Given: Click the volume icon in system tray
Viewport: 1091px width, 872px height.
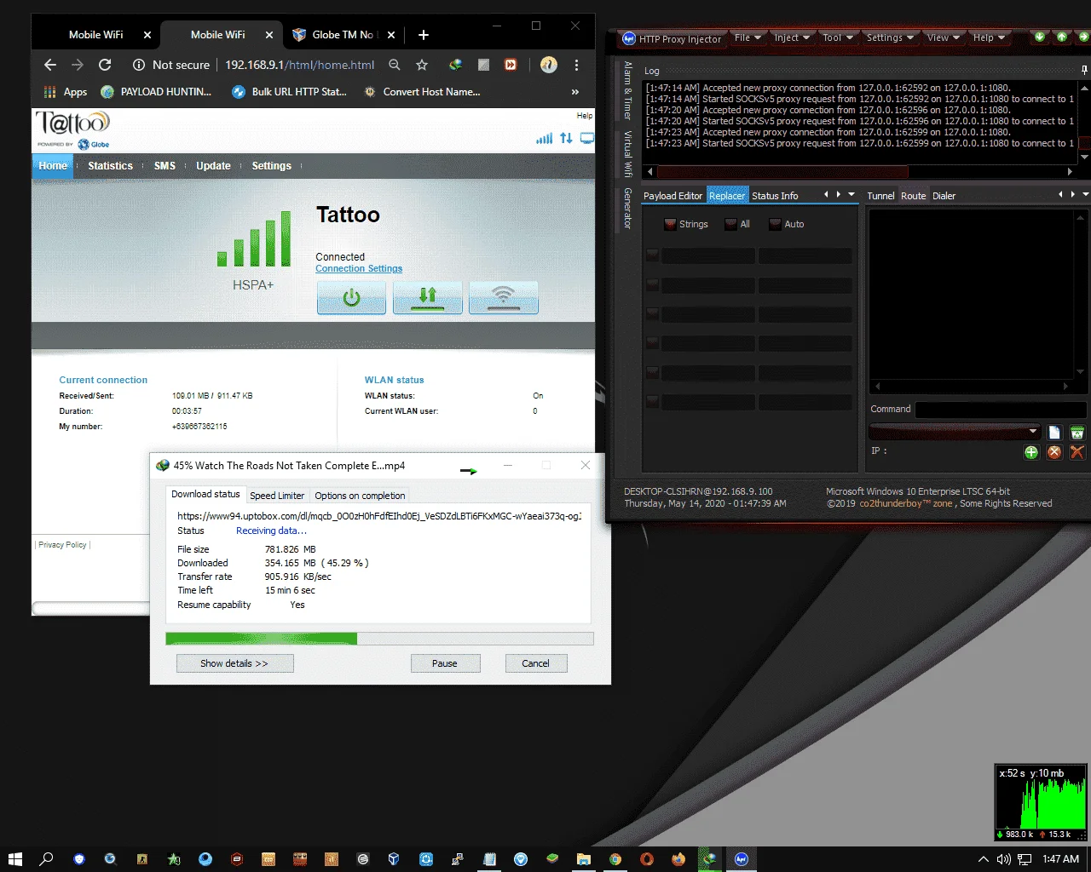Looking at the screenshot, I should 1004,859.
